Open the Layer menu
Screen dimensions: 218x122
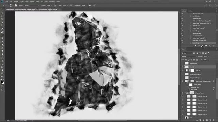click(x=21, y=1)
